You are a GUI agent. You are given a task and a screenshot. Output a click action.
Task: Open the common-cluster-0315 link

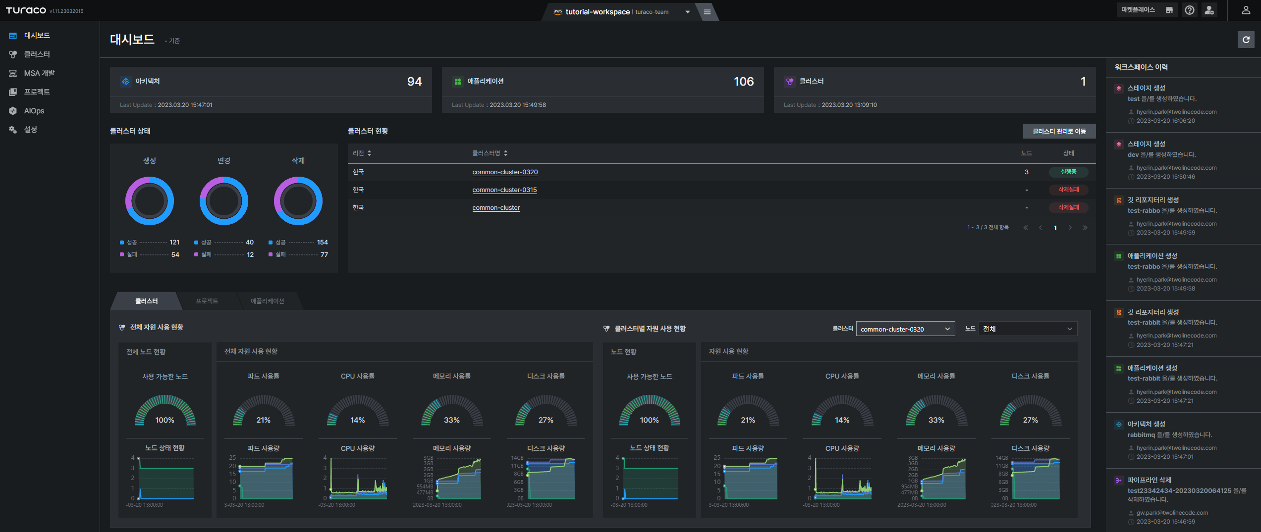504,190
